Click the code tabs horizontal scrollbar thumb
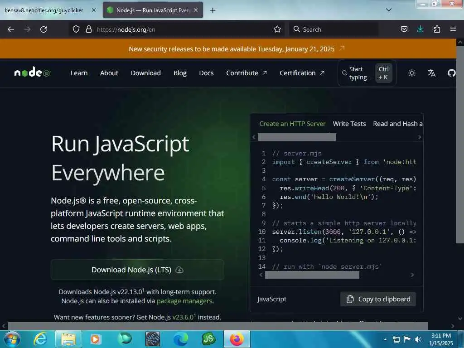This screenshot has width=464, height=348. [297, 137]
